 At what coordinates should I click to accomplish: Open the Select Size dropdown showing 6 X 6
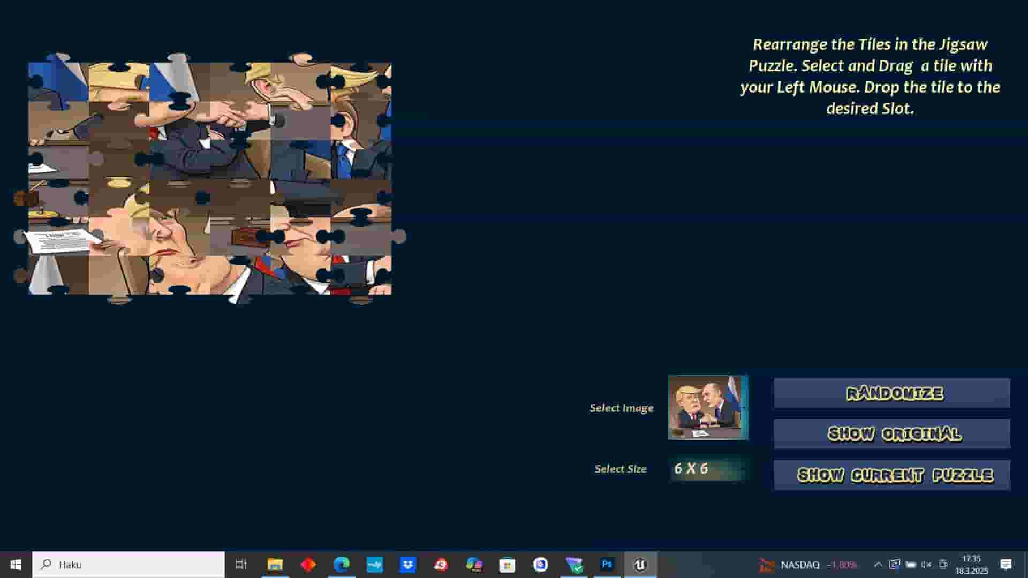pos(708,469)
